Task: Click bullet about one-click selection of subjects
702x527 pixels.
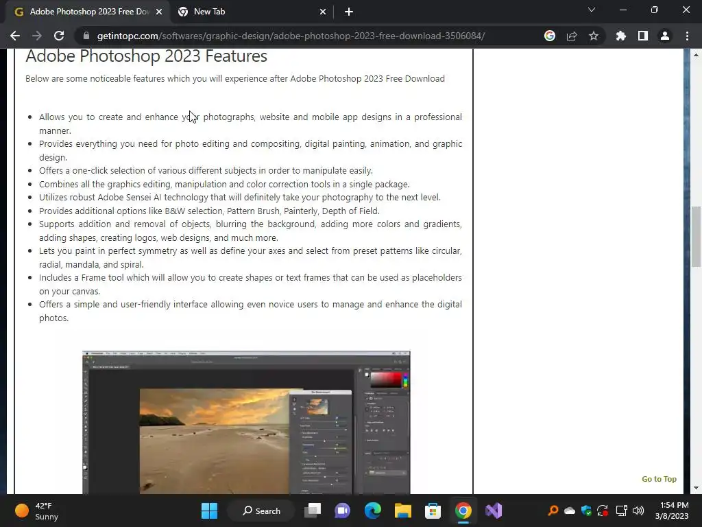Action: point(206,170)
